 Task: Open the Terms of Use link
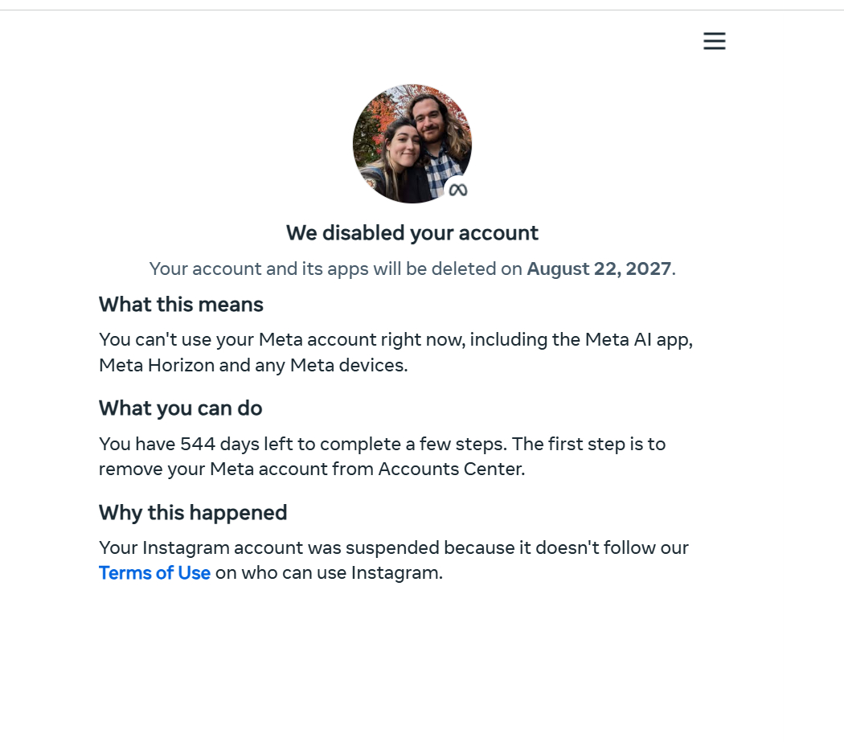click(154, 573)
